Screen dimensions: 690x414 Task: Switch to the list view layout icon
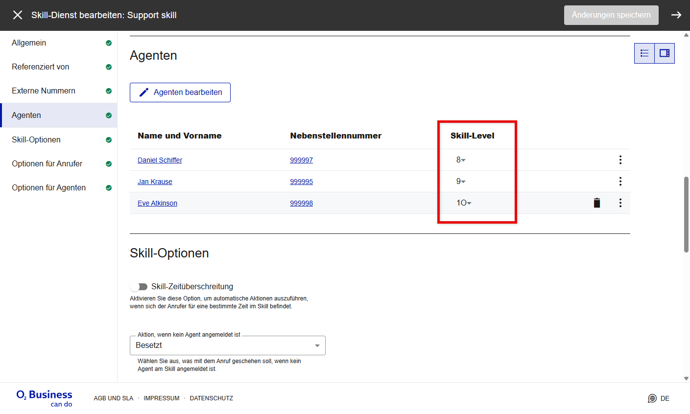644,53
